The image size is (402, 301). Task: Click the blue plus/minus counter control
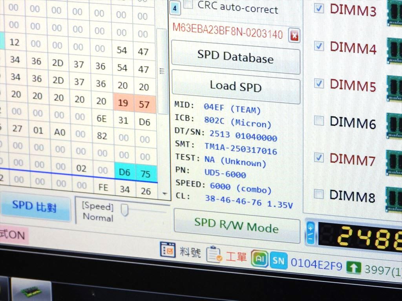pyautogui.click(x=311, y=234)
